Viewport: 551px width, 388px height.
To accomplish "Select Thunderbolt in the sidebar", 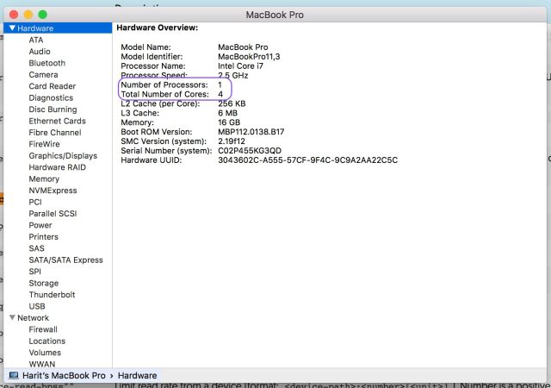I will point(52,295).
